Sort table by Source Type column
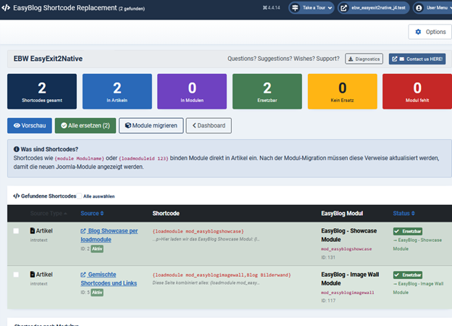The width and height of the screenshot is (452, 326). pyautogui.click(x=49, y=213)
